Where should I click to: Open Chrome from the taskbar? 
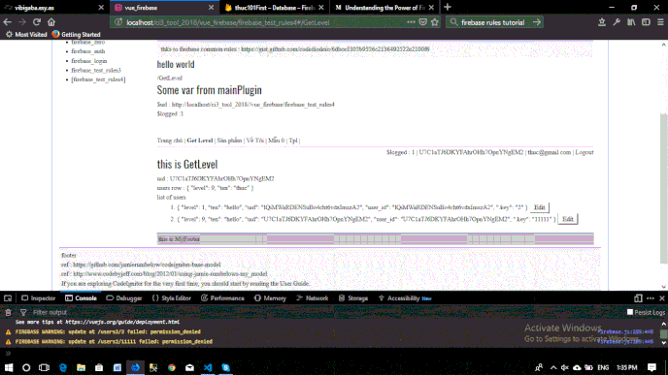coord(172,367)
